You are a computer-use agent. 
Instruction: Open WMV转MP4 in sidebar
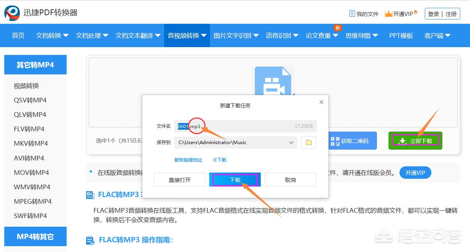pyautogui.click(x=32, y=187)
